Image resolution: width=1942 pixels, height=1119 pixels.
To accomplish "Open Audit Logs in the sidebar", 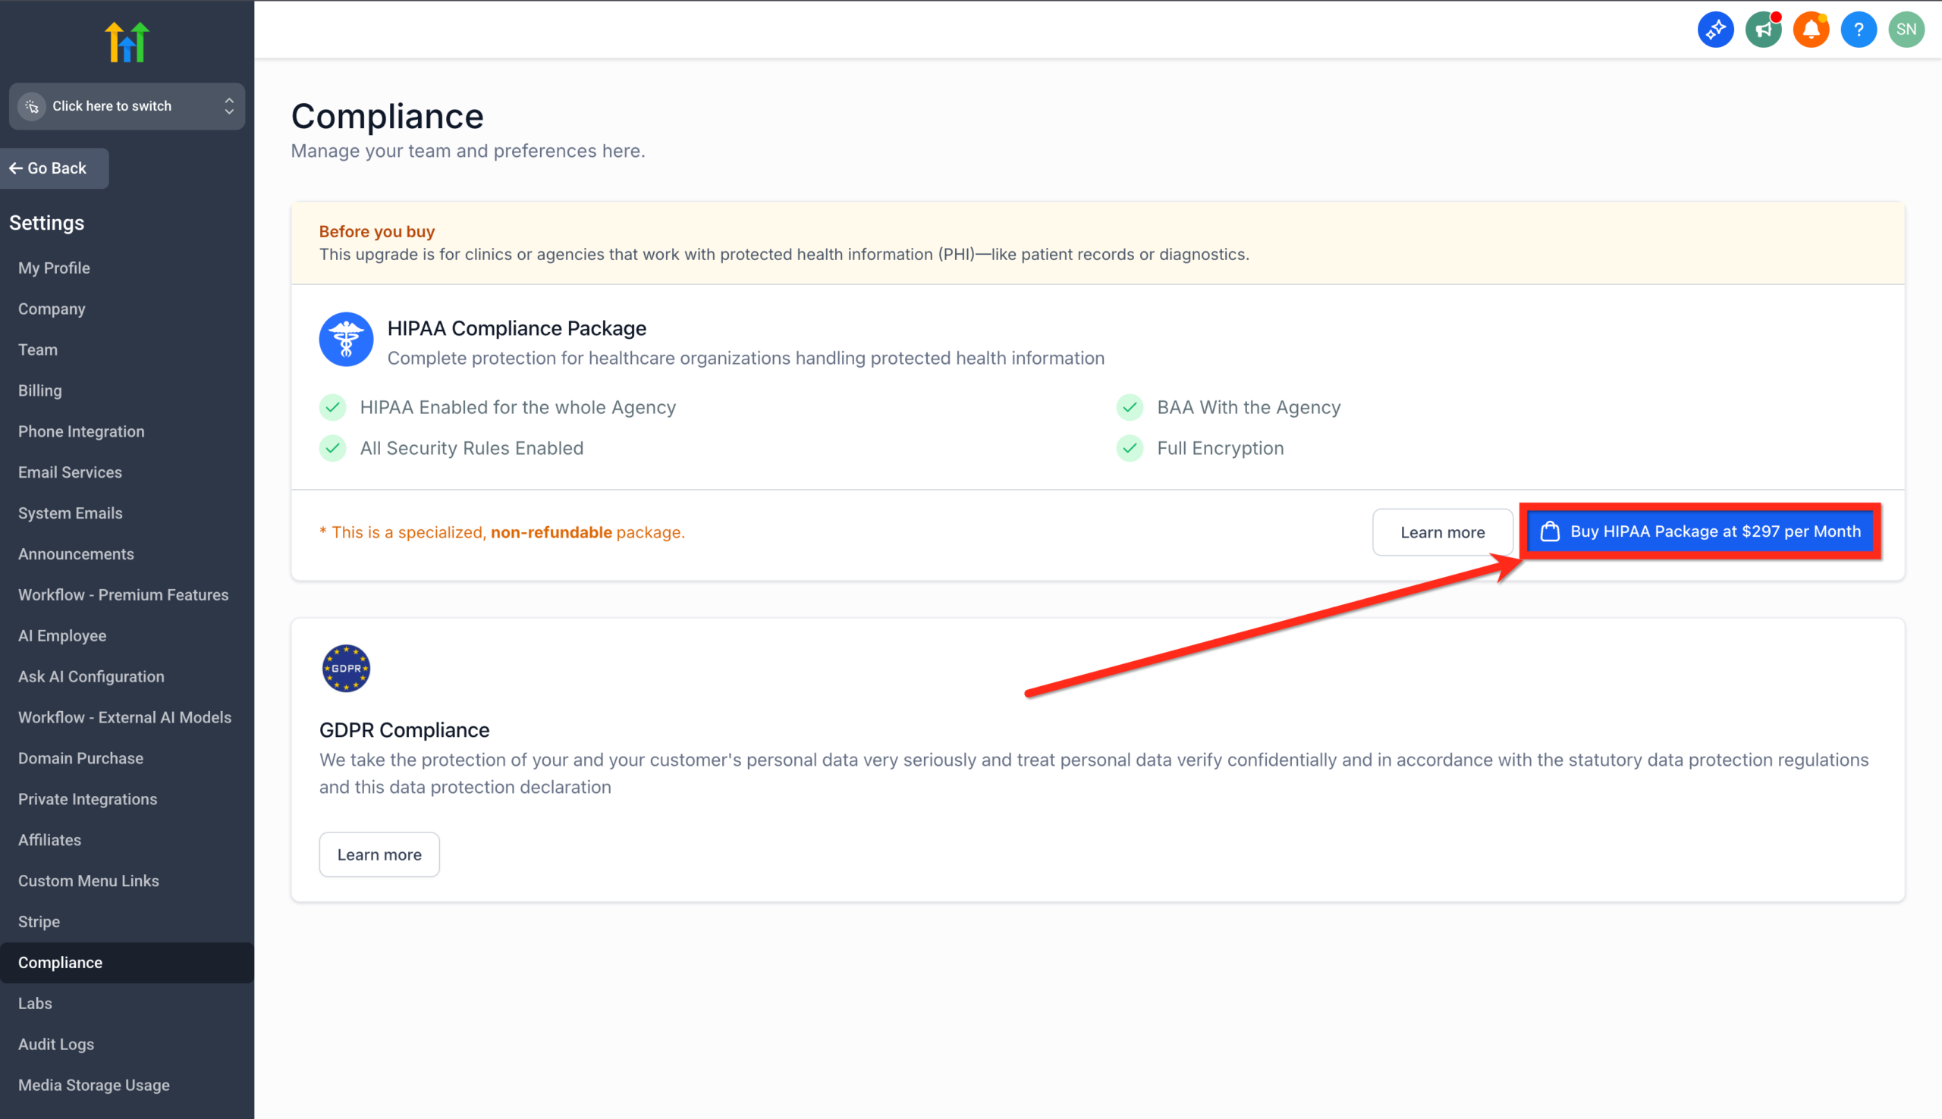I will [x=55, y=1044].
